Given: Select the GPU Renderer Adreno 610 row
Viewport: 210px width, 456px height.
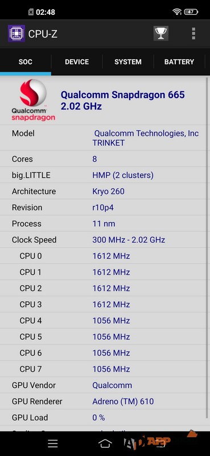Looking at the screenshot, I should tap(103, 401).
